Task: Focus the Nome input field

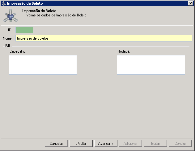Action: pyautogui.click(x=104, y=38)
